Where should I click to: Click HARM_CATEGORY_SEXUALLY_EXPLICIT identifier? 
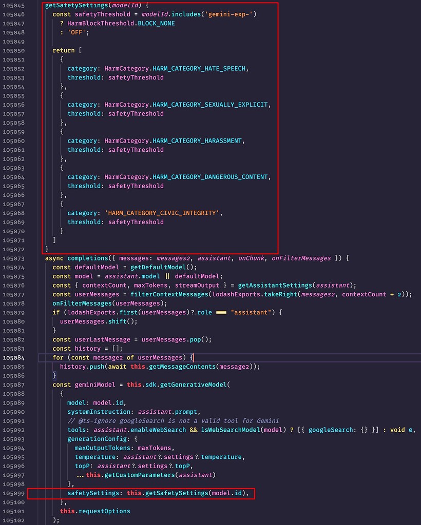click(x=210, y=105)
